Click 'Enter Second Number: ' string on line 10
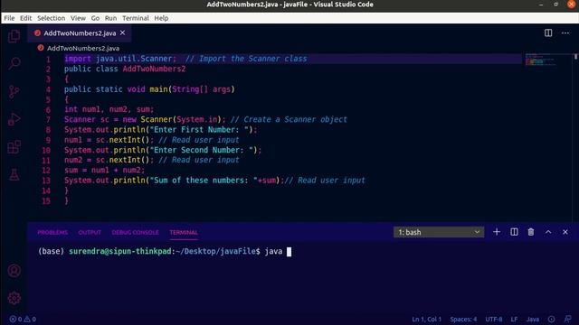Screen dimensions: 579x325 pyautogui.click(x=201, y=150)
